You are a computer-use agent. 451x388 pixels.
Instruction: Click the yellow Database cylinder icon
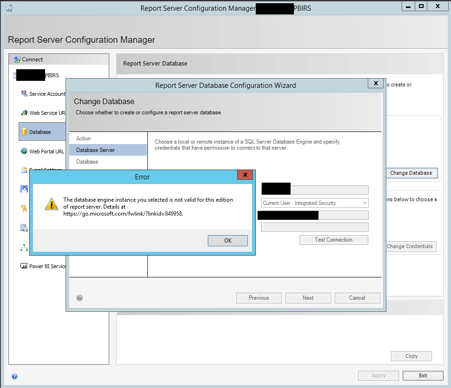(x=24, y=132)
